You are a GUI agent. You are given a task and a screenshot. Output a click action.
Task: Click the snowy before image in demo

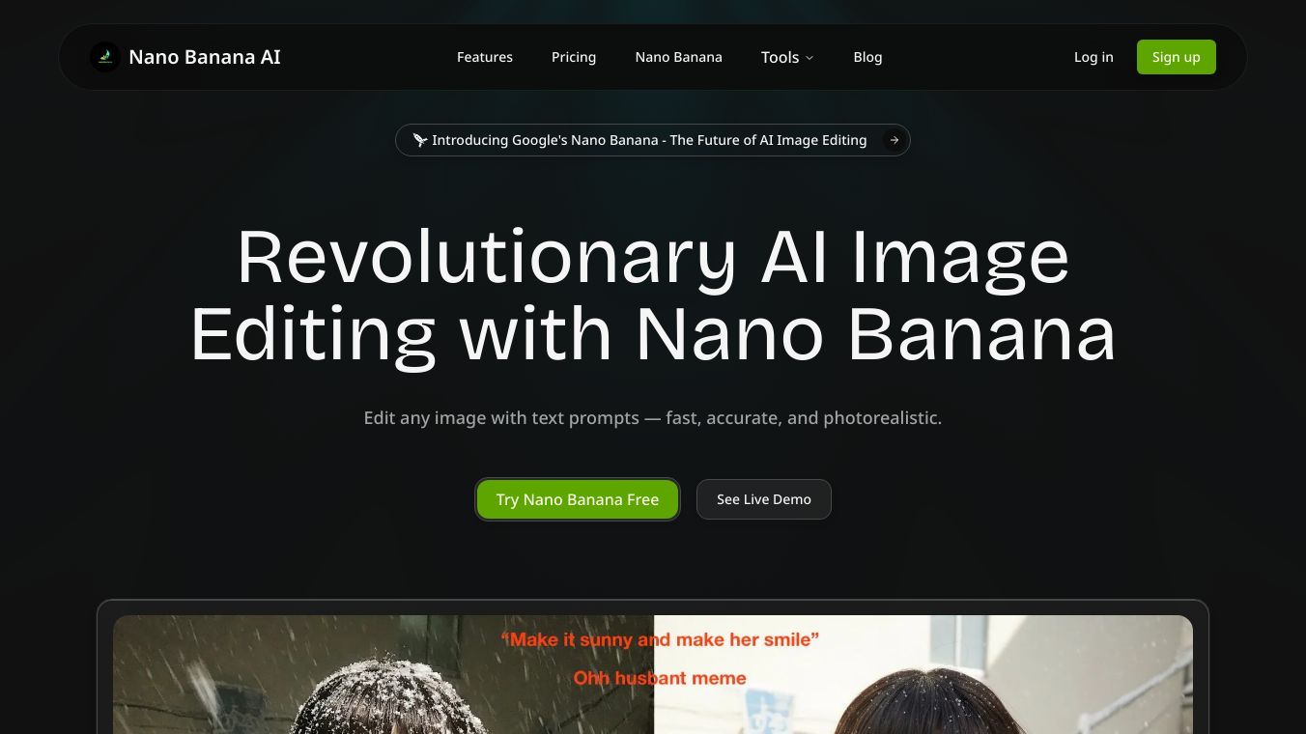pos(383,675)
